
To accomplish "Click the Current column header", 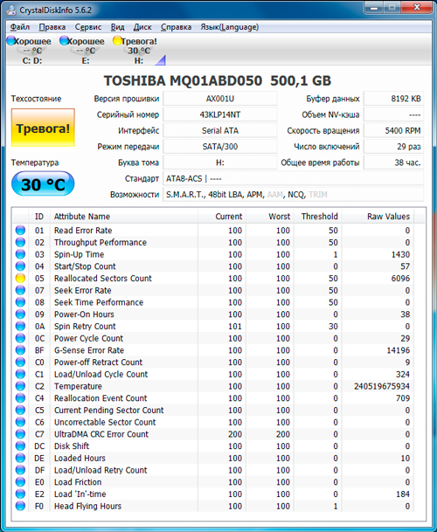I will tap(222, 217).
